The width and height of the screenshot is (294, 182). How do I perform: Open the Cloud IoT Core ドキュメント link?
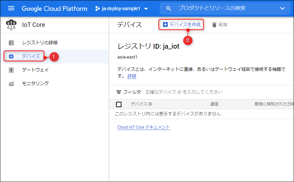(x=144, y=127)
